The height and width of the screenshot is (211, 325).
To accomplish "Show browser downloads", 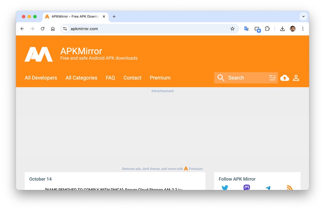I will tap(282, 29).
